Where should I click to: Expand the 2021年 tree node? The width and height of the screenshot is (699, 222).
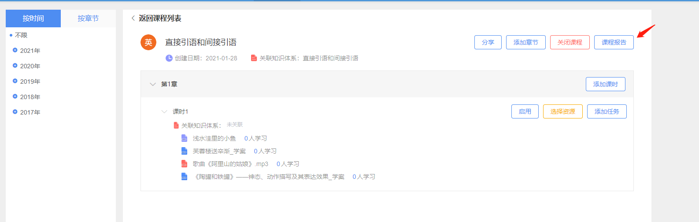pos(15,50)
